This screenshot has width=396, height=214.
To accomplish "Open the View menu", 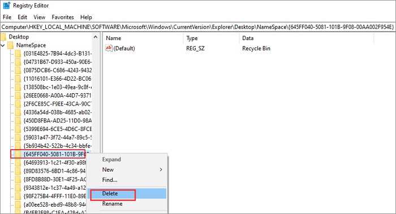I will [x=40, y=17].
